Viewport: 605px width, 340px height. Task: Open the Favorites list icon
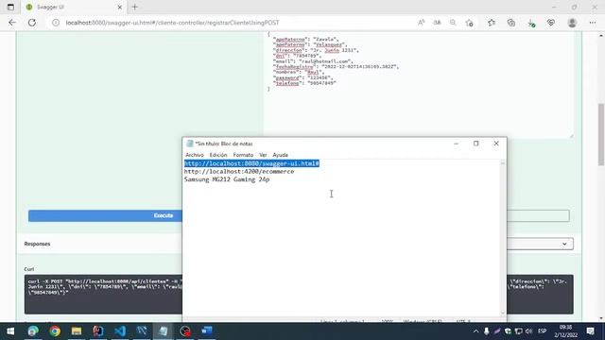pos(492,23)
